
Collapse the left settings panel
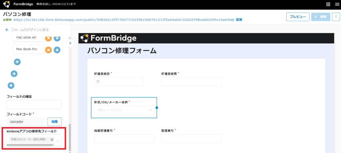coord(70,43)
